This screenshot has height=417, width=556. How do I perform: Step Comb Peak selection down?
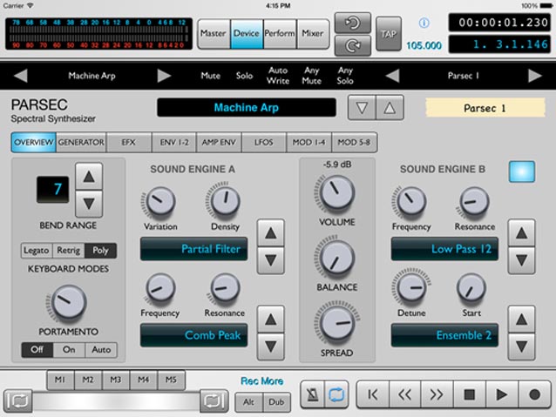click(x=270, y=346)
